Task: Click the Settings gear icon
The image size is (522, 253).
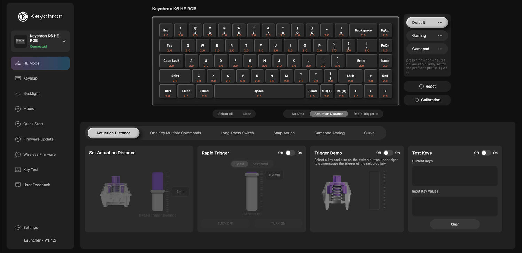Action: tap(18, 228)
